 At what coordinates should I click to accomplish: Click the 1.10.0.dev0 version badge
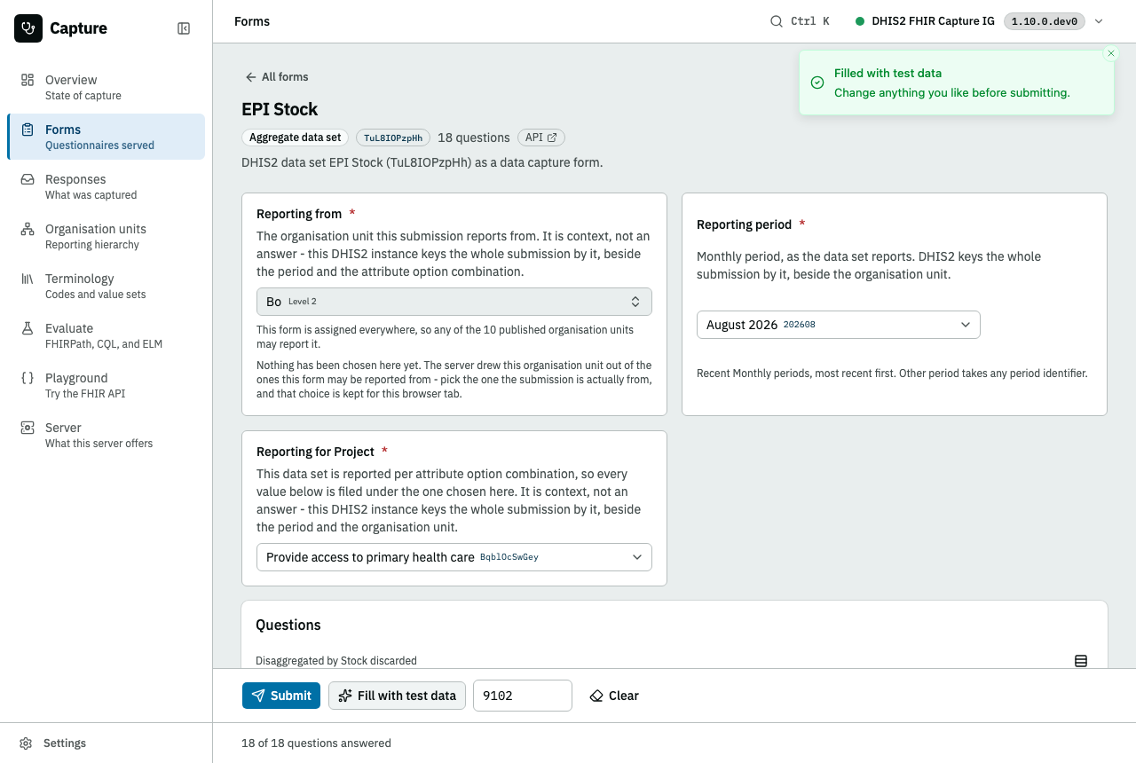[x=1045, y=21]
